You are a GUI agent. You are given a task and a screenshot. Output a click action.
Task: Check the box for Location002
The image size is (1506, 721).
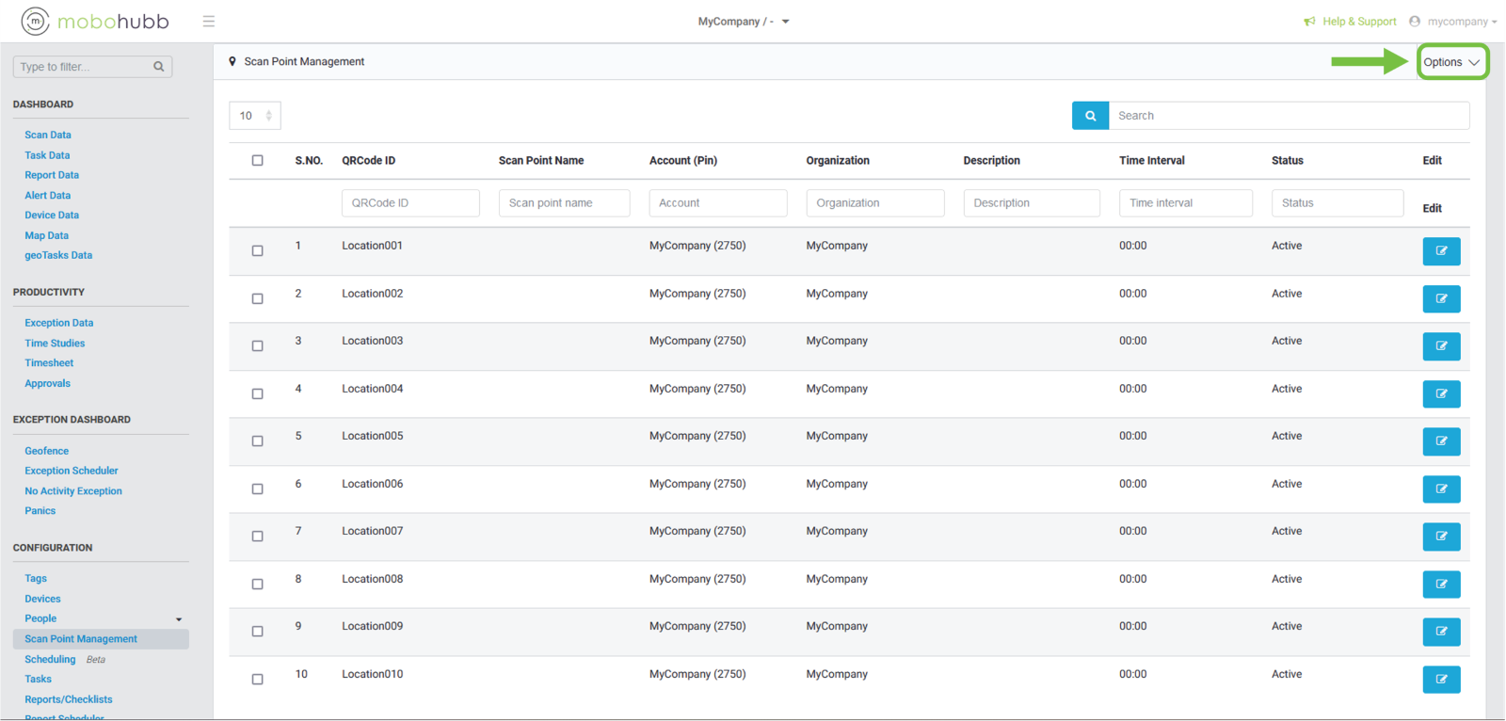click(x=257, y=298)
